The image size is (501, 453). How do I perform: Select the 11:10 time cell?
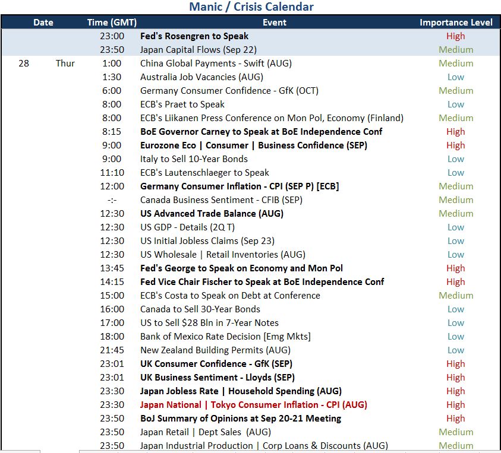(112, 173)
